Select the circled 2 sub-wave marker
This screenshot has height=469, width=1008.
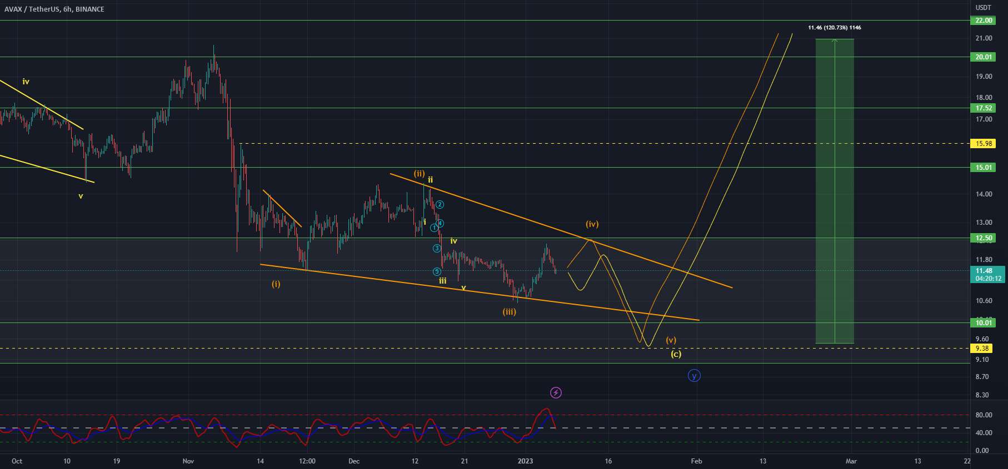click(x=439, y=205)
